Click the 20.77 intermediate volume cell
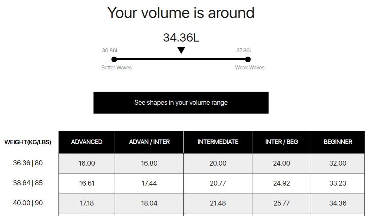The width and height of the screenshot is (378, 216). (218, 183)
